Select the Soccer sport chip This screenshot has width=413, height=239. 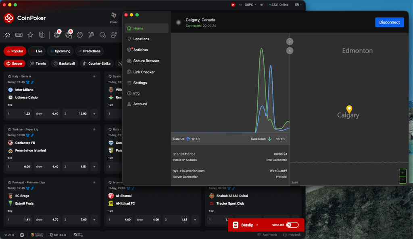click(x=15, y=63)
